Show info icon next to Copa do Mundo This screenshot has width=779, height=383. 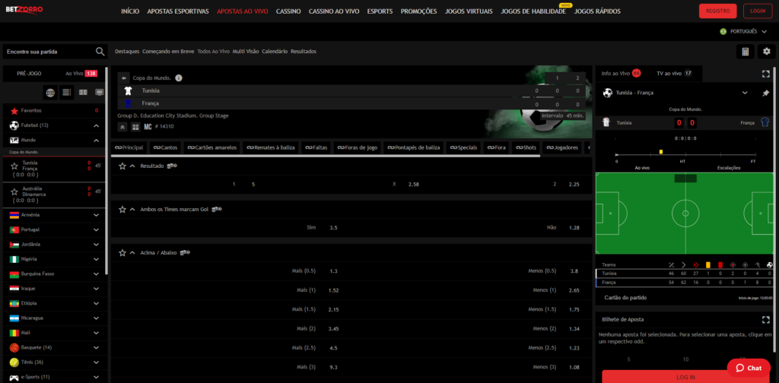pos(179,78)
